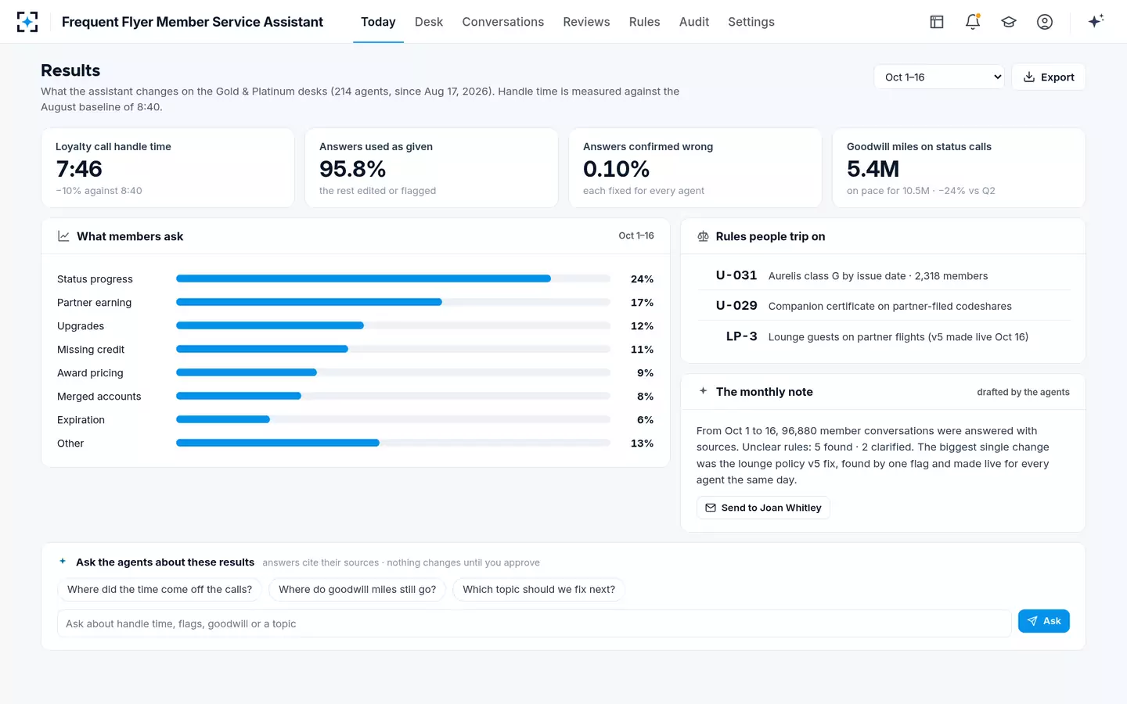Click the scales icon beside Rules people trip on
1127x704 pixels.
coord(703,236)
